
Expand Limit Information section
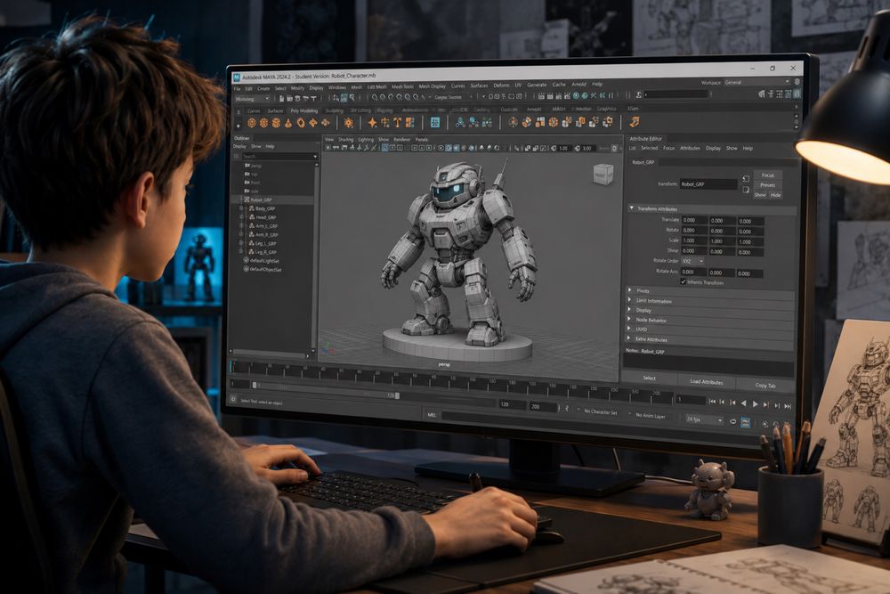tap(629, 300)
